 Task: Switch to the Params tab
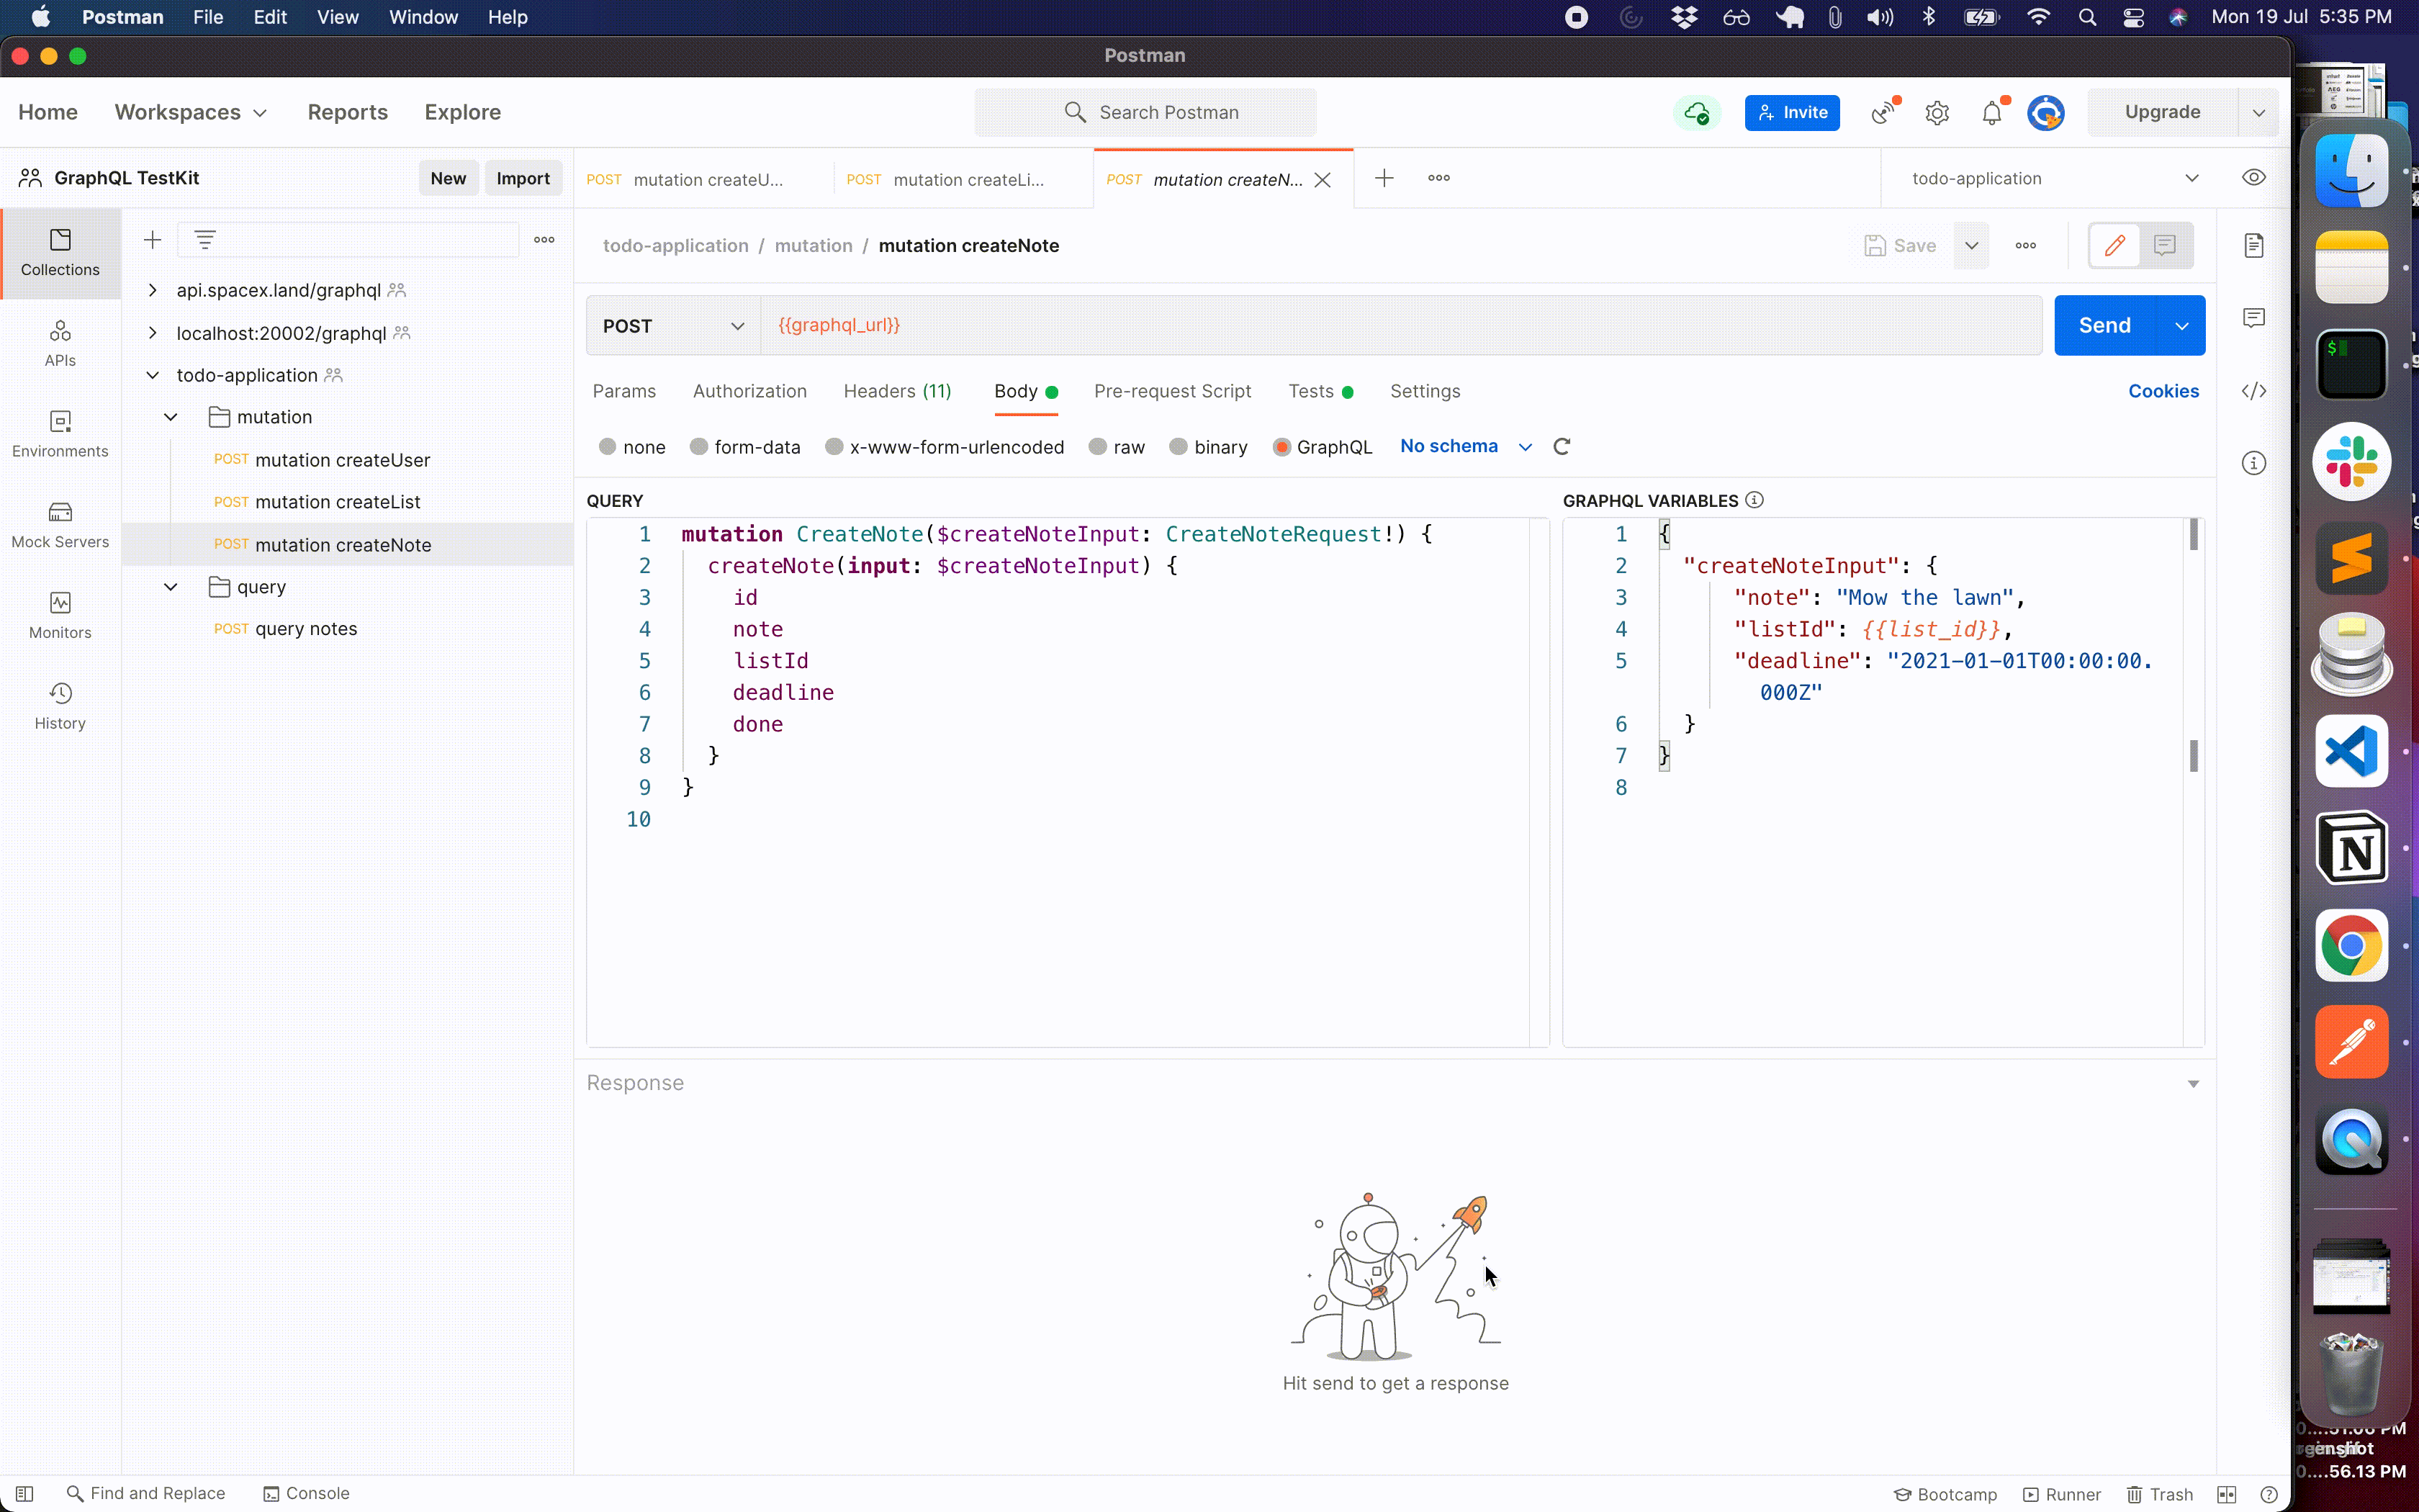[x=623, y=391]
